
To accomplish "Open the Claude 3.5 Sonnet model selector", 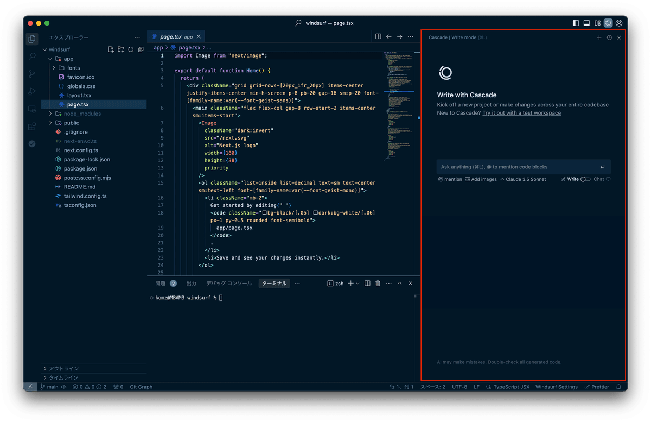I will (523, 179).
